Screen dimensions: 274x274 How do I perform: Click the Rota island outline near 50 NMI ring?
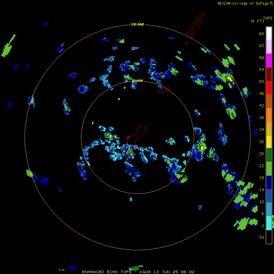(163, 90)
